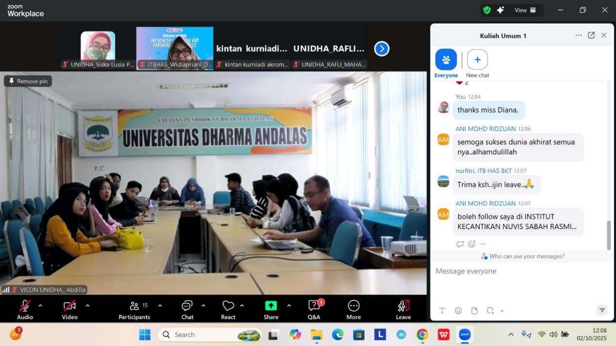This screenshot has height=346, width=616.
Task: Click the green Share screen icon
Action: tap(271, 305)
